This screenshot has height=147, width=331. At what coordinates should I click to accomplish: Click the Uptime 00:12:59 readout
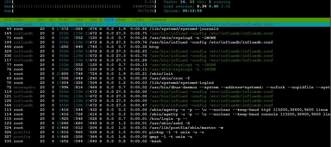click(x=183, y=11)
